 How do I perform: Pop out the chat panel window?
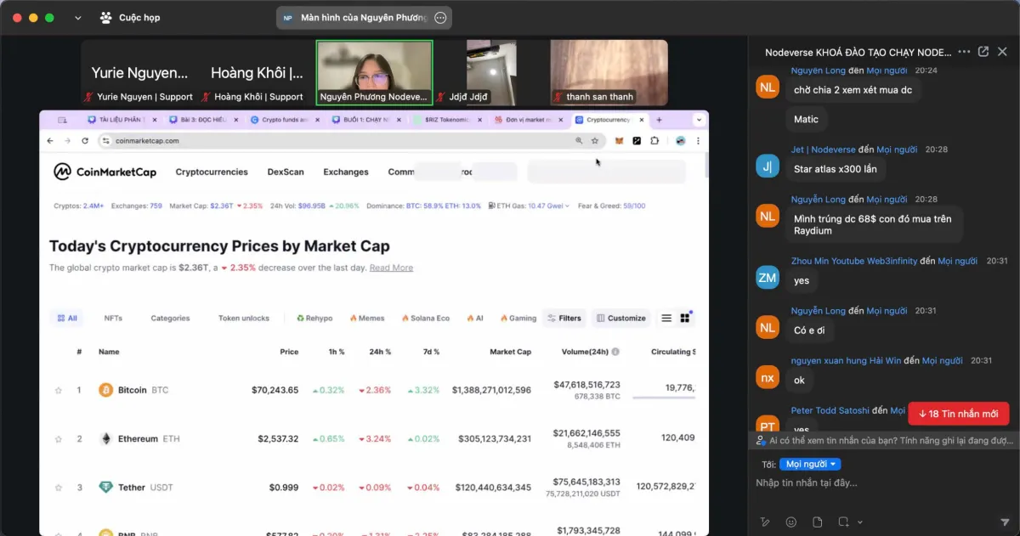point(983,52)
